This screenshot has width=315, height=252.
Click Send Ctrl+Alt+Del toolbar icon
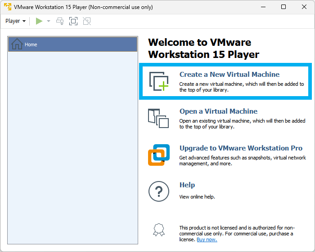click(x=60, y=21)
